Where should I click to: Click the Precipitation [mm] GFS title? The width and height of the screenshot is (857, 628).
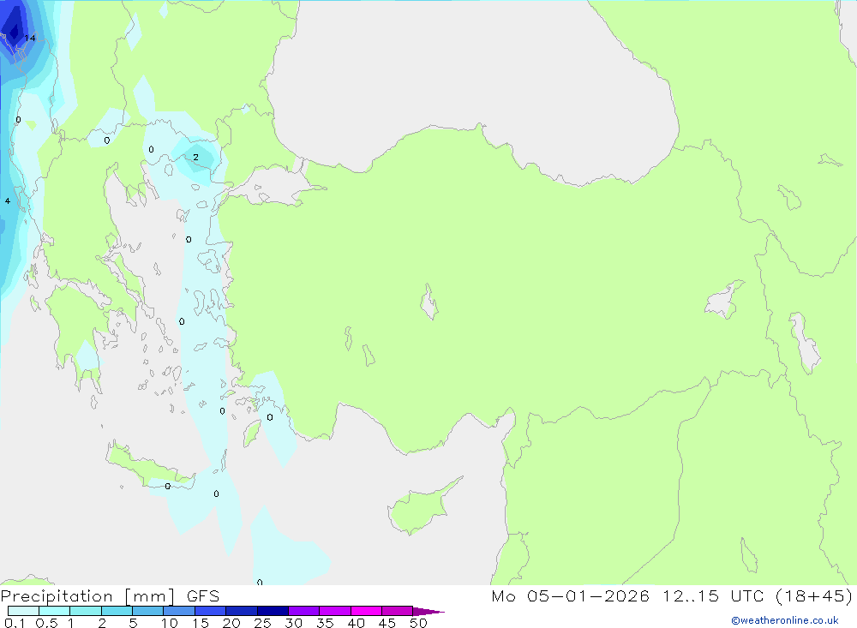(110, 595)
